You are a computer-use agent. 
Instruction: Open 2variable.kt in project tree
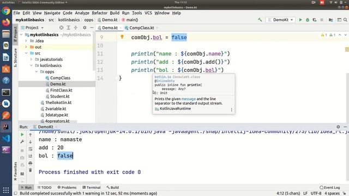point(56,109)
